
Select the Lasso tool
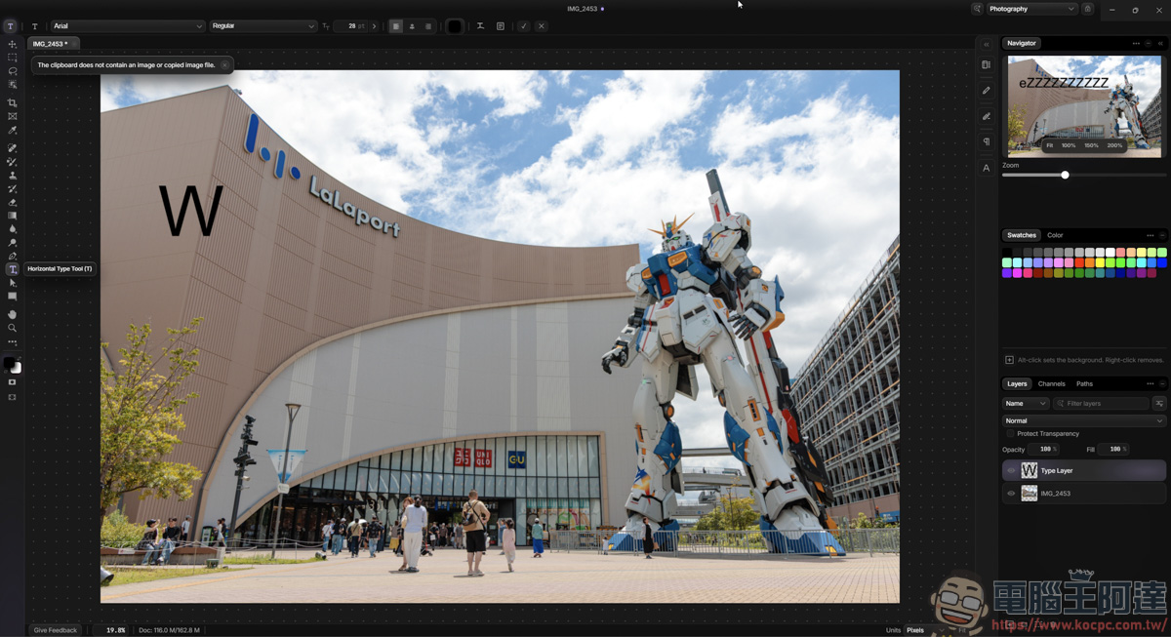coord(12,71)
